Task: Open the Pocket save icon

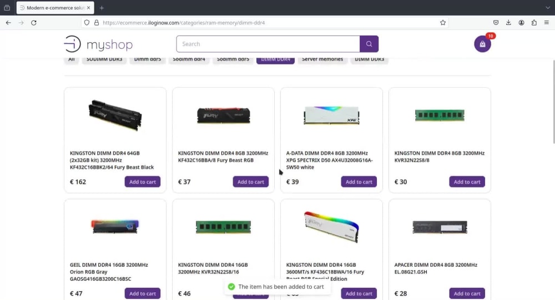Action: point(496,23)
